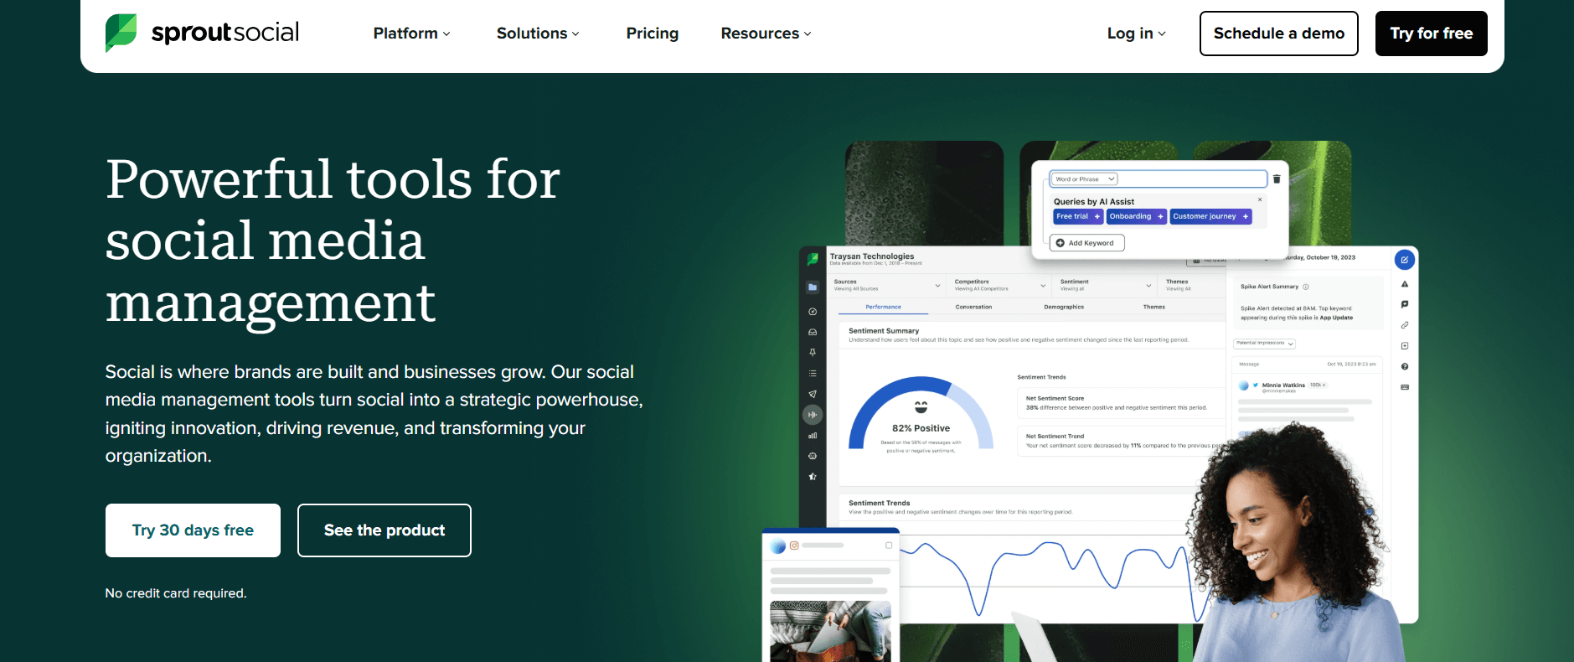
Task: Open the inbox tray icon in sidebar
Action: pos(813,332)
